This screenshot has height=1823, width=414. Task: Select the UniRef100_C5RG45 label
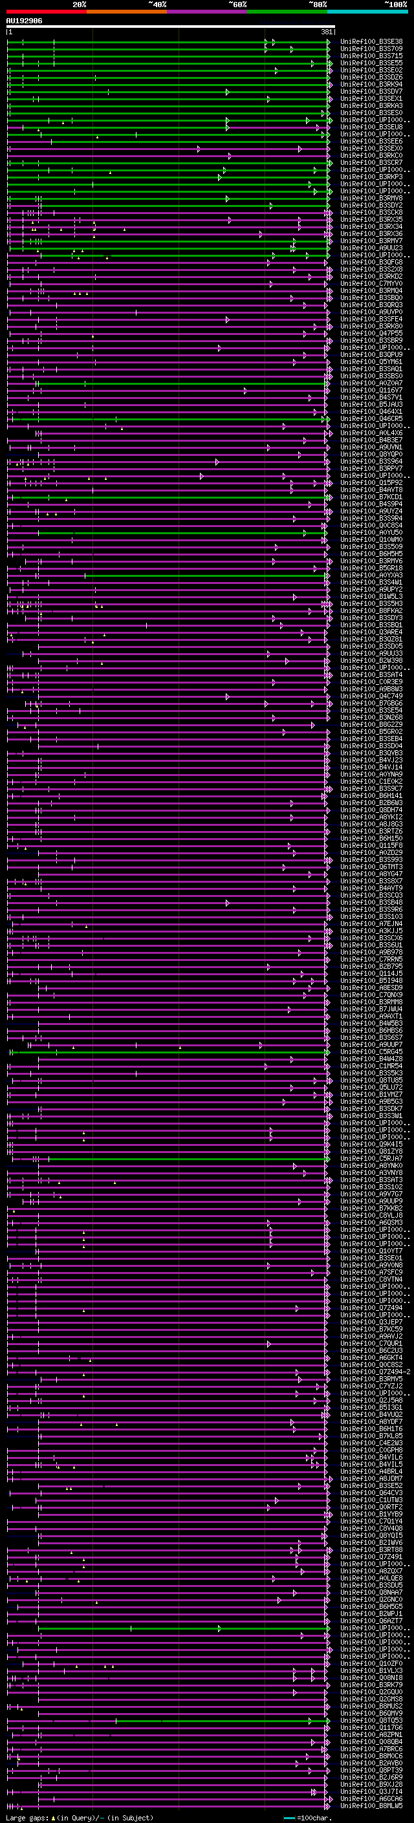click(371, 1052)
